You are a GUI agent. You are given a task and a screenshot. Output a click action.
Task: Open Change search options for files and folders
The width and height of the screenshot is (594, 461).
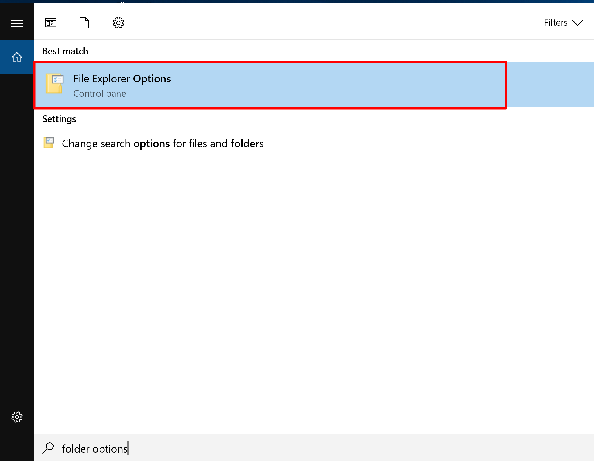(x=162, y=144)
